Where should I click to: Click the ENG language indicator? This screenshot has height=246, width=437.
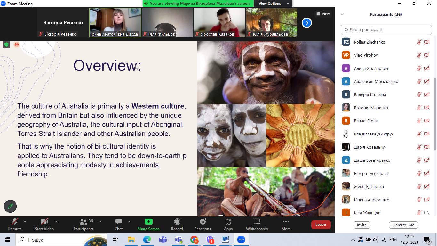click(393, 240)
